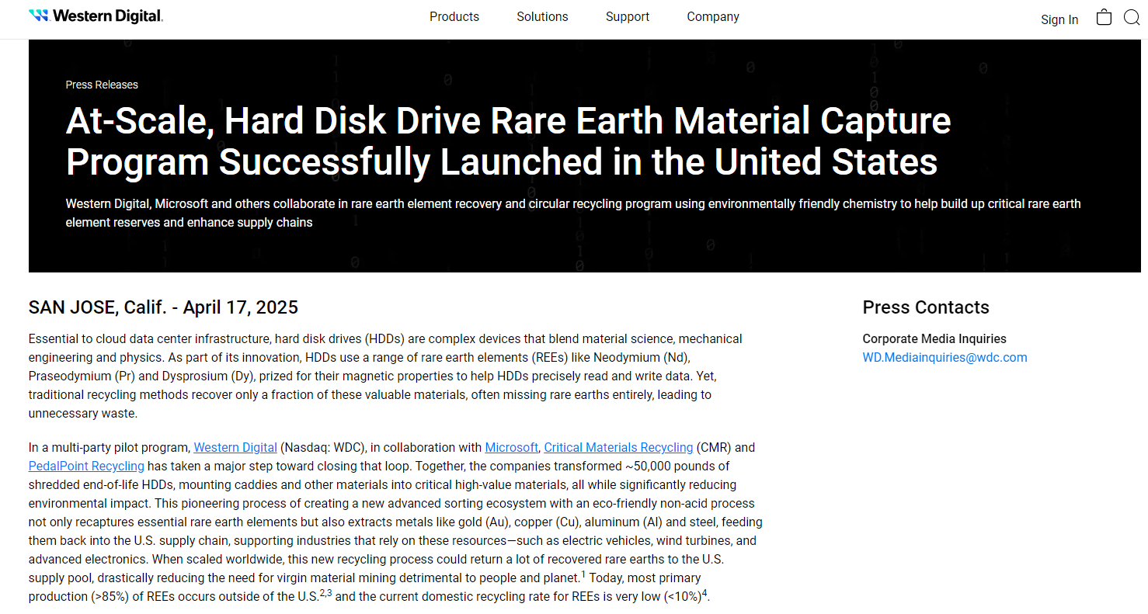Click footnote 1 after "people and planet."

[x=583, y=574]
